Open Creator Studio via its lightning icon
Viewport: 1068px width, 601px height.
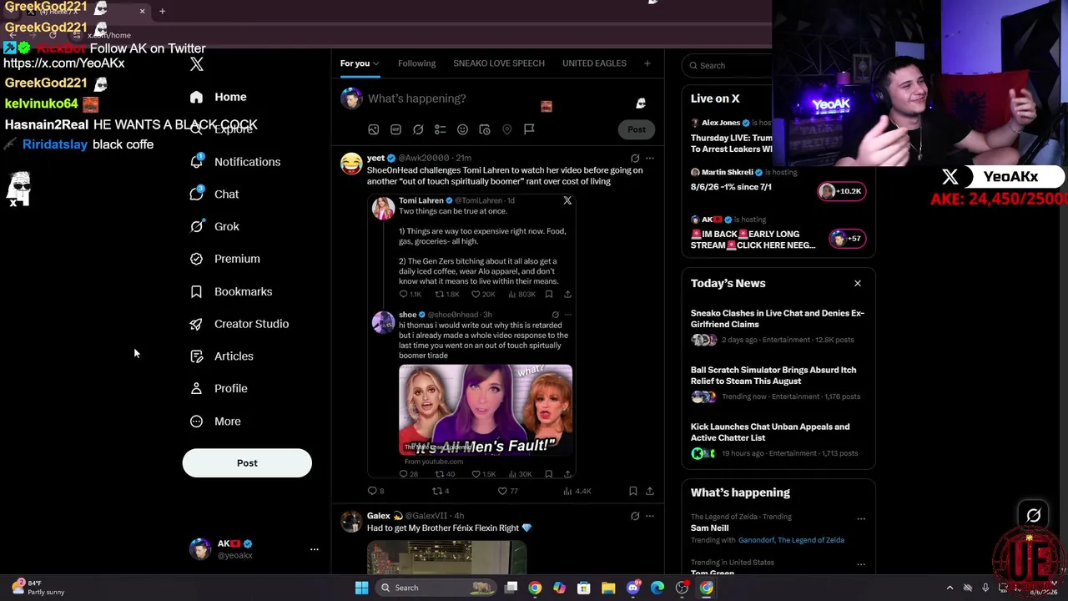click(x=196, y=324)
